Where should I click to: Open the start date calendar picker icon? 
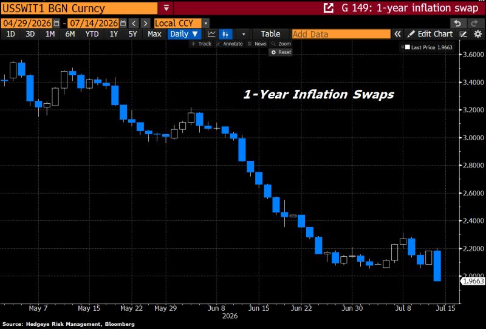pyautogui.click(x=56, y=23)
